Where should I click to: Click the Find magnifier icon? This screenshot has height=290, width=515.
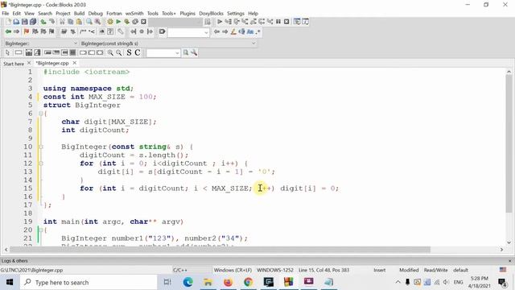click(89, 22)
